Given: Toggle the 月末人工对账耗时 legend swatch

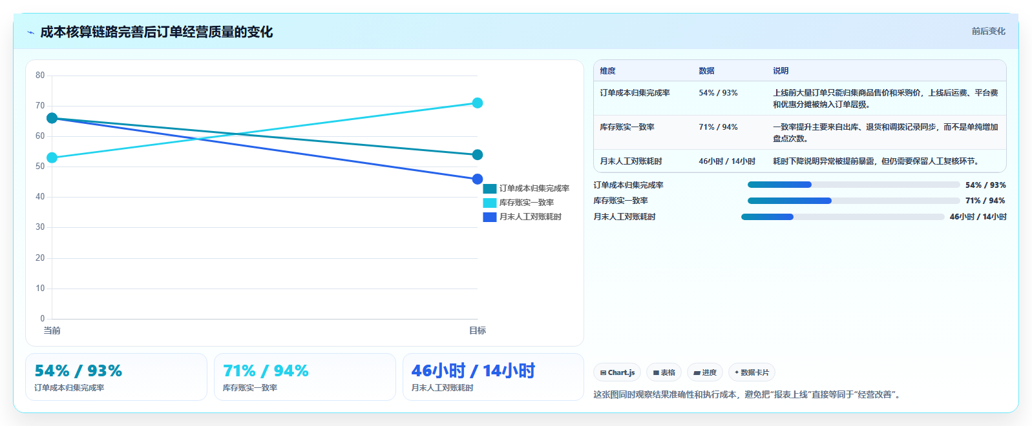Looking at the screenshot, I should (x=490, y=217).
